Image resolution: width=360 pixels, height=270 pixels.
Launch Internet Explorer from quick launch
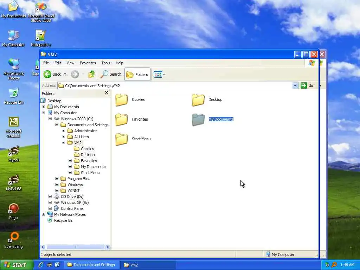click(x=41, y=265)
